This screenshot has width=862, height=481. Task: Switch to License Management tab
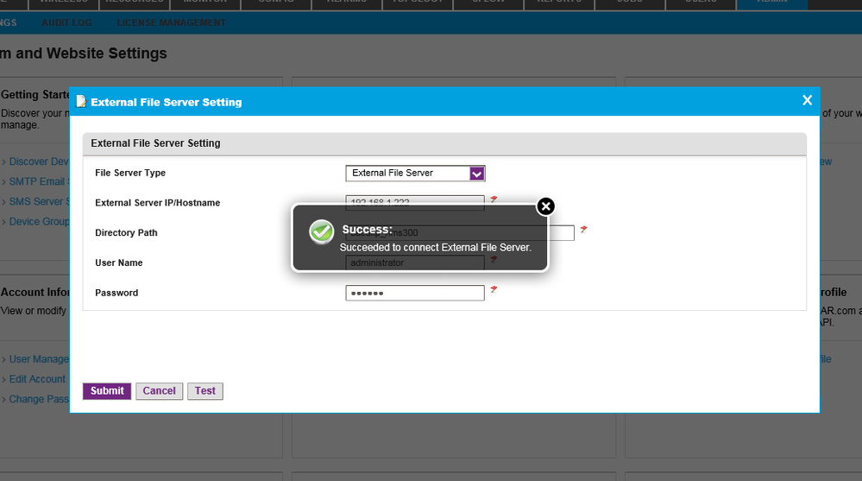click(171, 22)
